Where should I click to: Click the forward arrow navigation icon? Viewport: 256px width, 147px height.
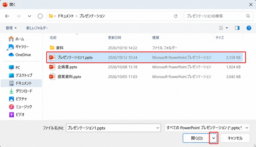[x=18, y=16]
